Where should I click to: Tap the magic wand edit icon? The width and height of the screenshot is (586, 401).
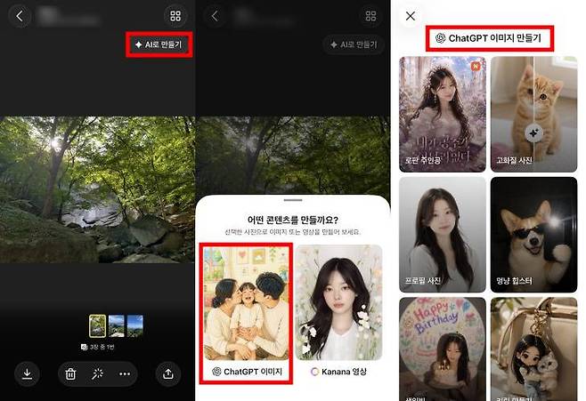(98, 373)
